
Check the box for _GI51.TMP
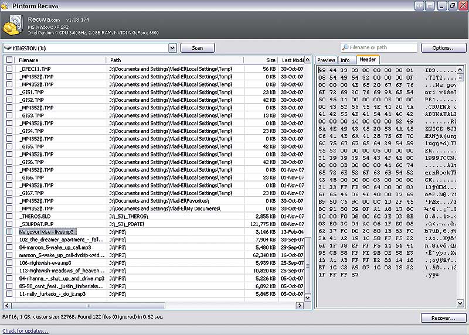pos(9,92)
